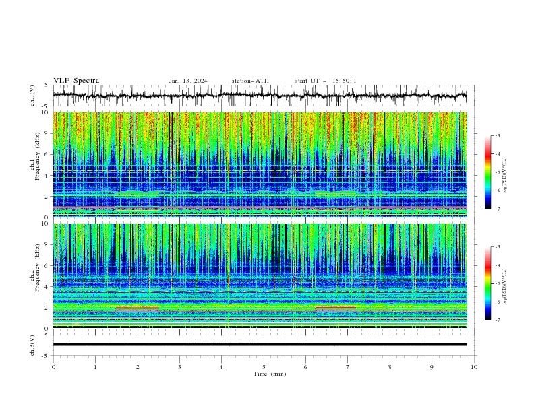Click the ch.2 "Frequency (kHz)" axis label

pyautogui.click(x=38, y=267)
